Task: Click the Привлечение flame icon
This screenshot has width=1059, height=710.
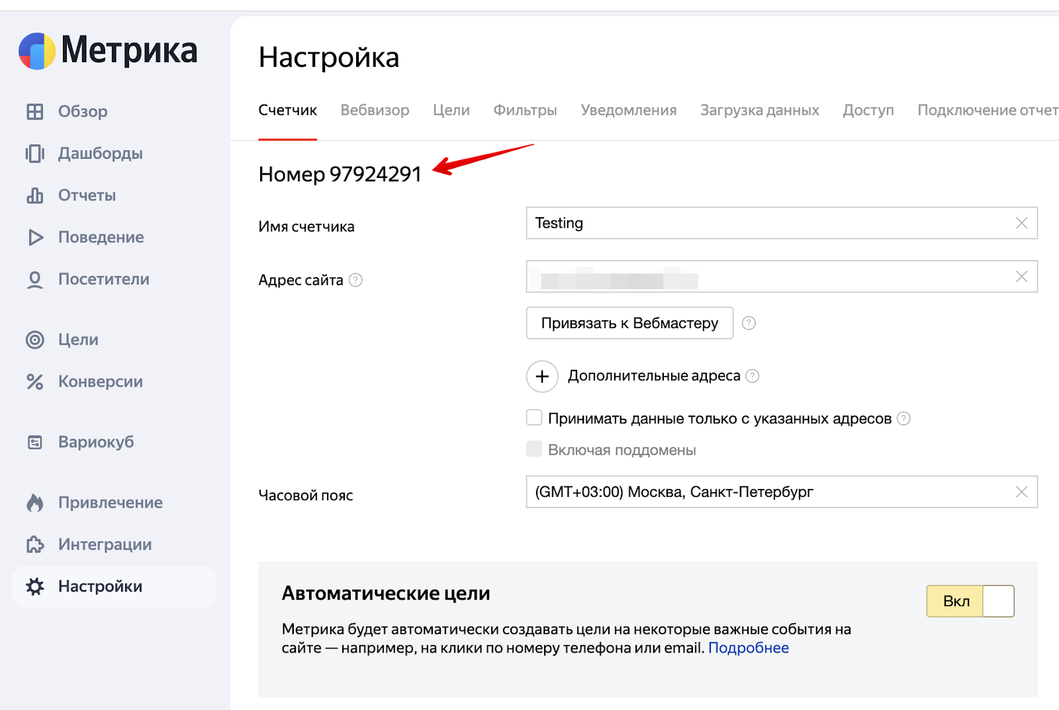Action: (x=35, y=503)
